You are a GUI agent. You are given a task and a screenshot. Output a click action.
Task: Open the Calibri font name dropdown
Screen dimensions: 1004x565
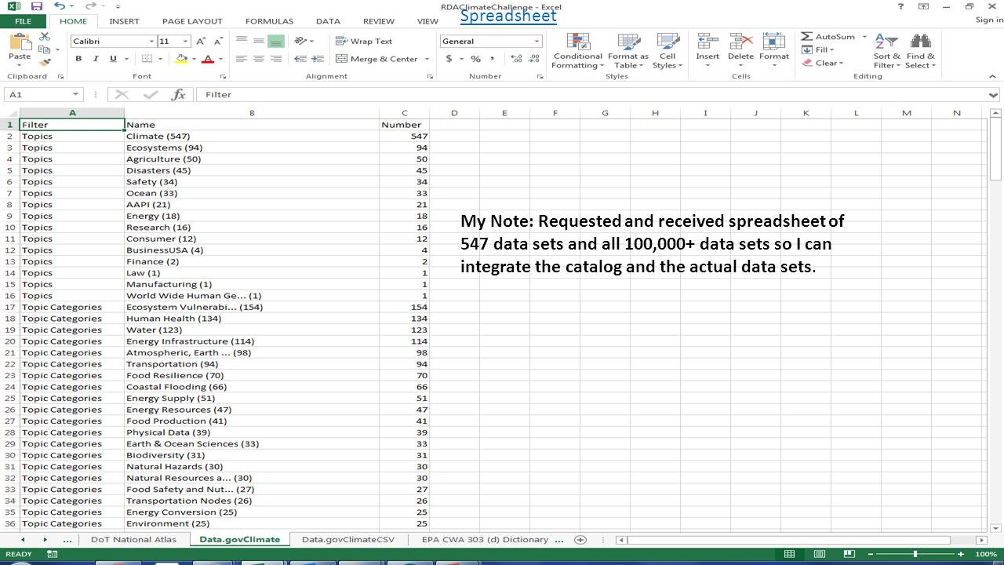coord(151,41)
